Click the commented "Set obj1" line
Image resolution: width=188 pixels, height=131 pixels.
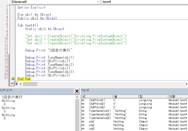(x=76, y=36)
